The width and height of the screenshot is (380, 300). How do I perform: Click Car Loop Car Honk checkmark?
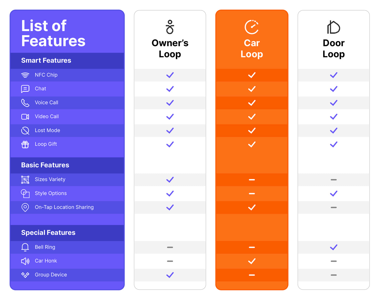pyautogui.click(x=252, y=261)
